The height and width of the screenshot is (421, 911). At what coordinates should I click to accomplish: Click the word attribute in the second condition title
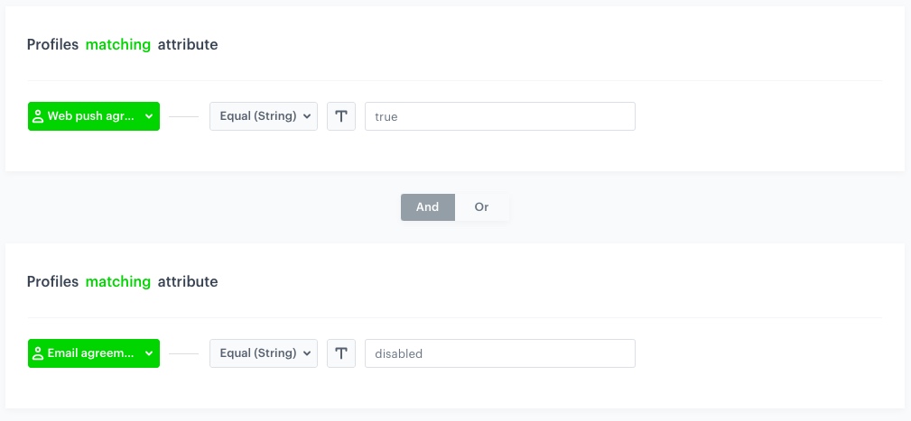(188, 282)
